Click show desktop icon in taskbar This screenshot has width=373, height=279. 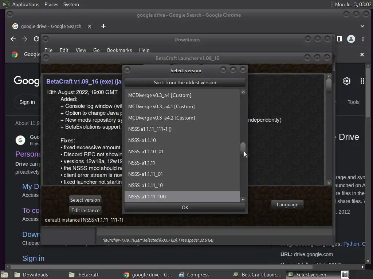pos(4,275)
